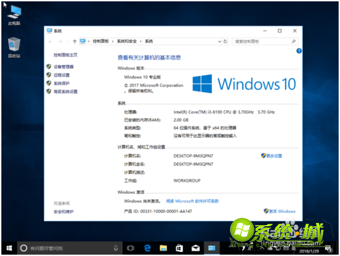This screenshot has width=340, height=256.
Task: Go up one level with the up arrow
Action: (x=75, y=41)
